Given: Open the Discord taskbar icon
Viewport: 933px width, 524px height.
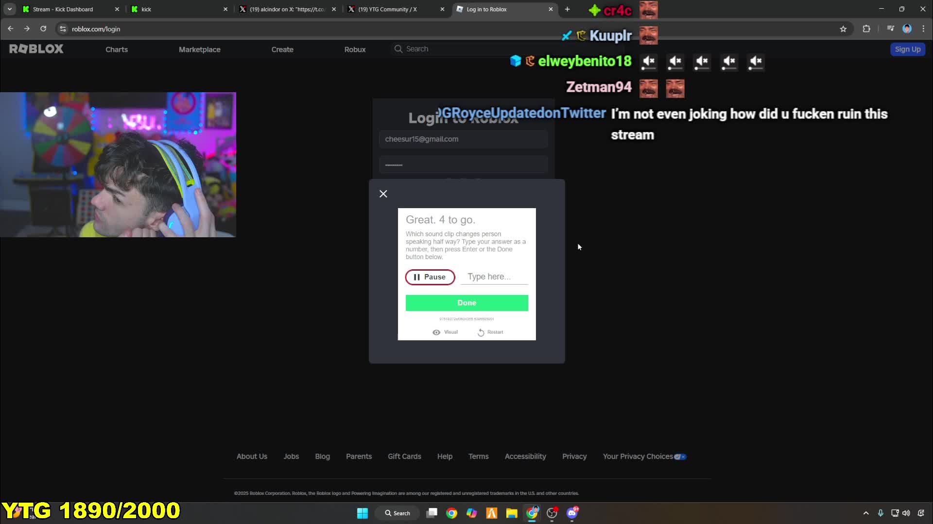Looking at the screenshot, I should [x=572, y=513].
